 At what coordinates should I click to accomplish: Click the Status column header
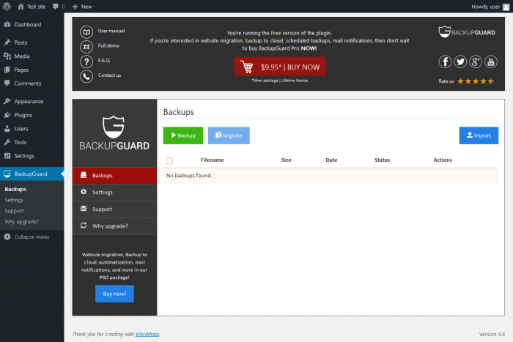click(x=382, y=160)
